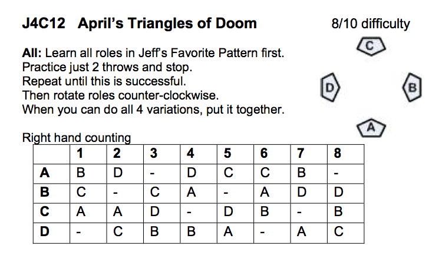Click the juggler A pentagon icon
The width and height of the screenshot is (442, 265).
tap(371, 128)
